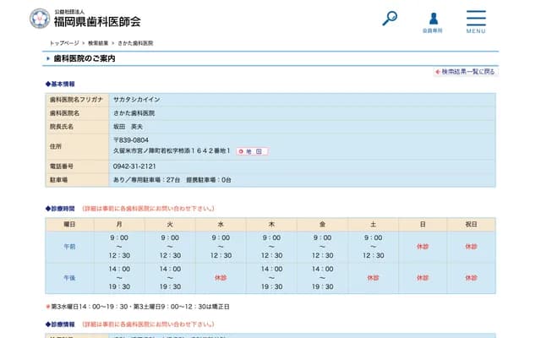Click Sunday morning 休診 cell
The image size is (541, 338).
tap(423, 247)
